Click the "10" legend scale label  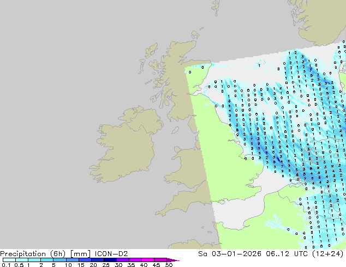coord(68,265)
